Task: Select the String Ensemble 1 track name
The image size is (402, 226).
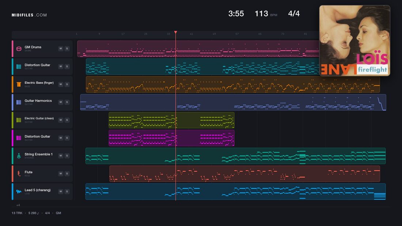Action: [x=38, y=154]
